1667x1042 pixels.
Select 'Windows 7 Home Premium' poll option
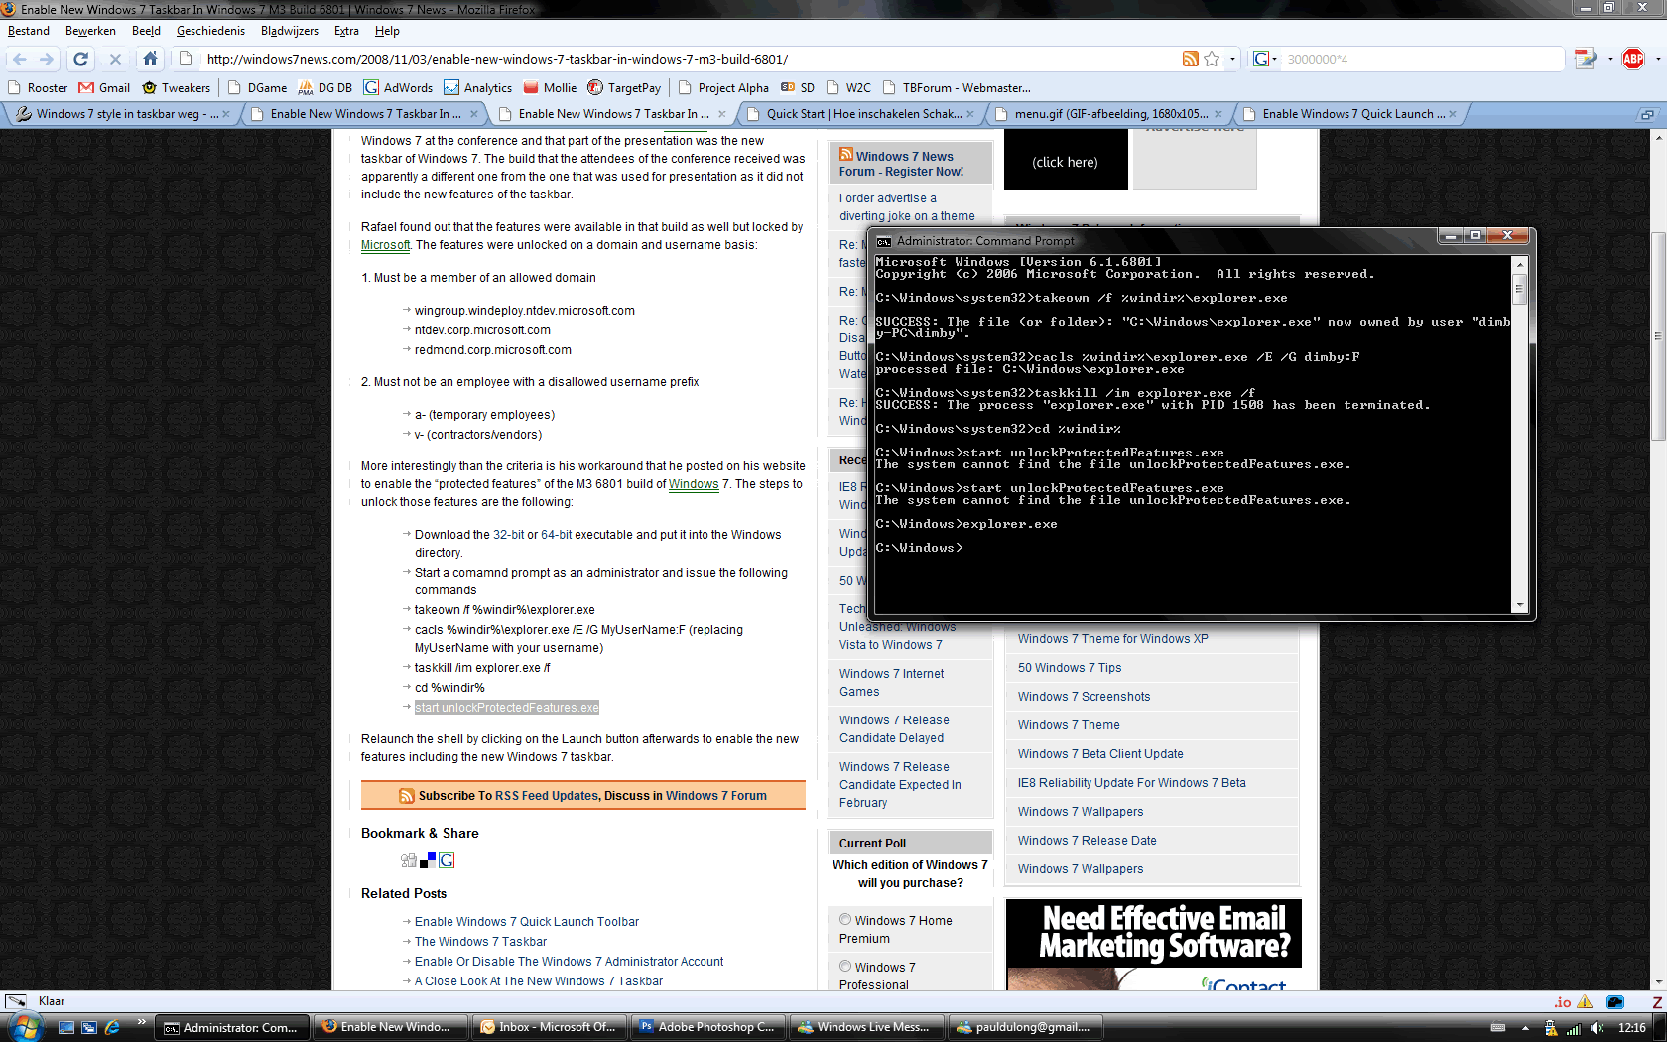click(845, 920)
